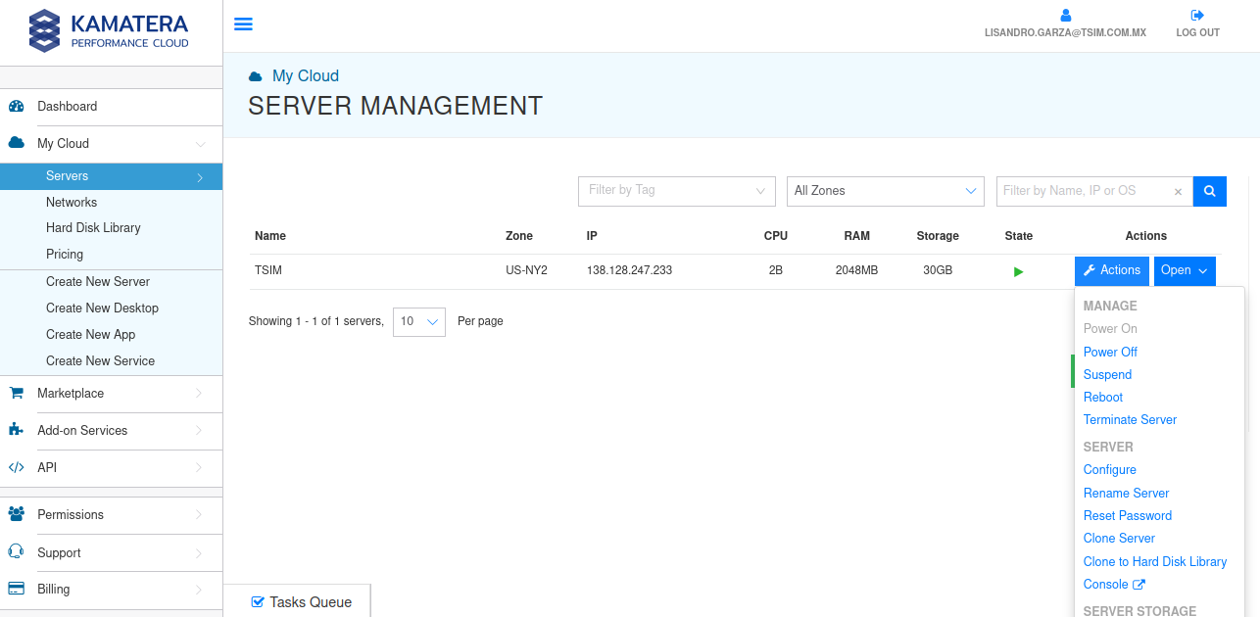
Task: Open the All Zones dropdown
Action: [x=885, y=191]
